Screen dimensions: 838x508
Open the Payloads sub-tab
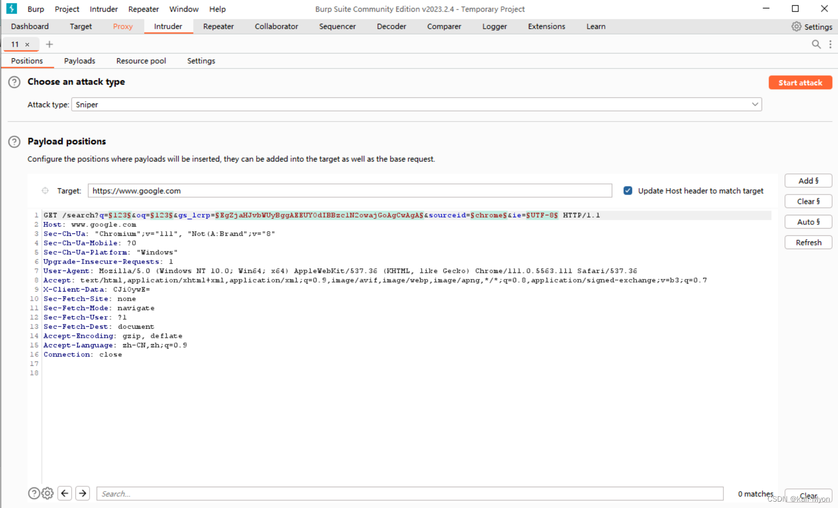[80, 61]
